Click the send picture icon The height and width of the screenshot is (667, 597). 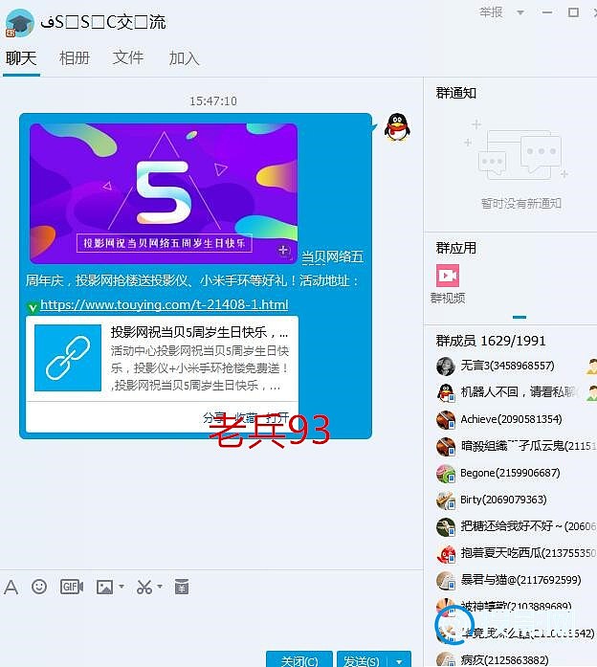point(104,587)
